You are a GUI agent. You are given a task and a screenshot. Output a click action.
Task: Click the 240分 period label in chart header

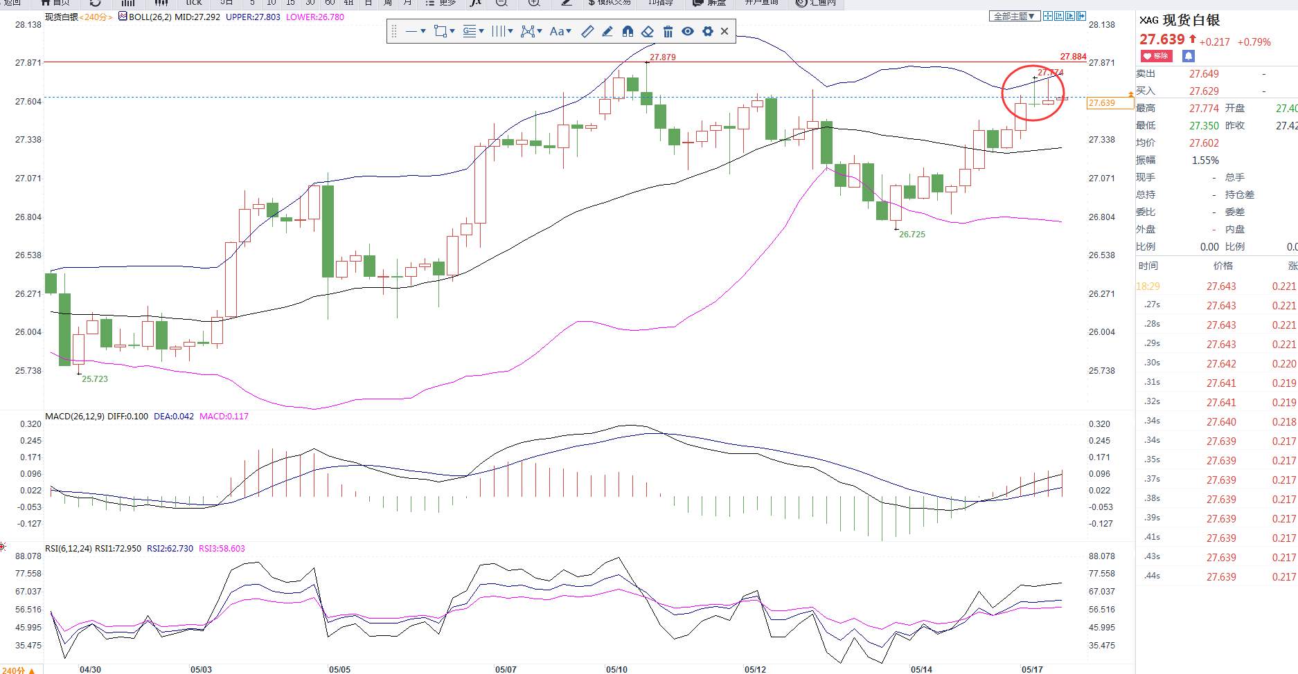[96, 17]
